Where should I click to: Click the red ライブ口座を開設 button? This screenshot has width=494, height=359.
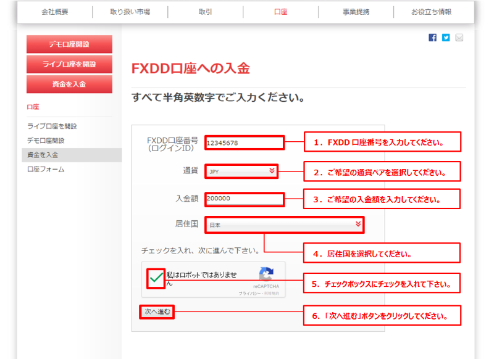pos(69,64)
